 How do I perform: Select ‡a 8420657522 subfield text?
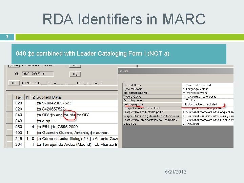pos(51,109)
